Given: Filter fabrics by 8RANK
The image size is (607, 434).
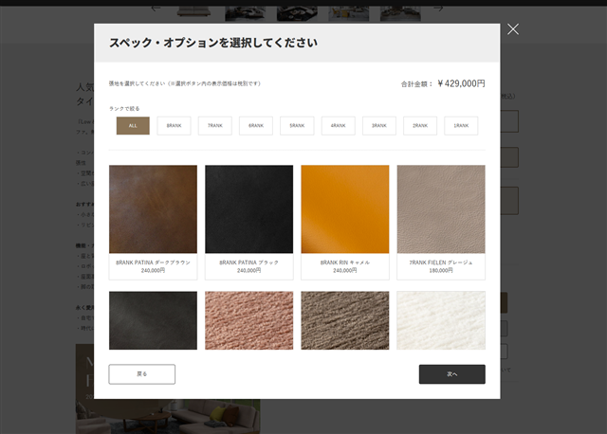Looking at the screenshot, I should (174, 125).
